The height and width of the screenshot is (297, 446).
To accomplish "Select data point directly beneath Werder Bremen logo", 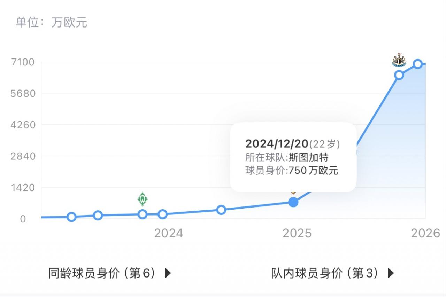I will (x=143, y=214).
